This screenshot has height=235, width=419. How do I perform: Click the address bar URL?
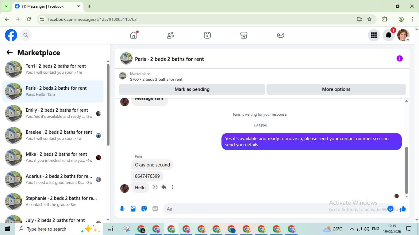[x=92, y=19]
